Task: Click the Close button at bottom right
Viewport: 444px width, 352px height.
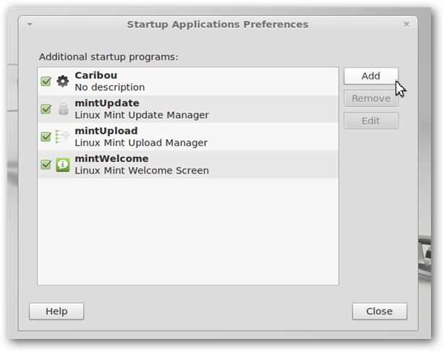Action: click(x=380, y=312)
